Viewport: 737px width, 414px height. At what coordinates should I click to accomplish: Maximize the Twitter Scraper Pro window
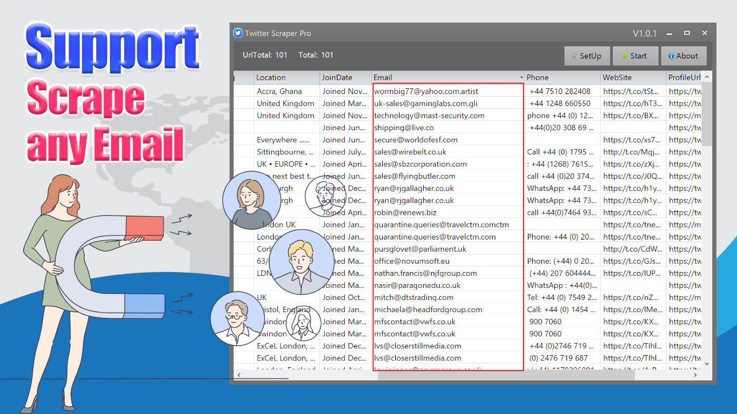coord(687,33)
